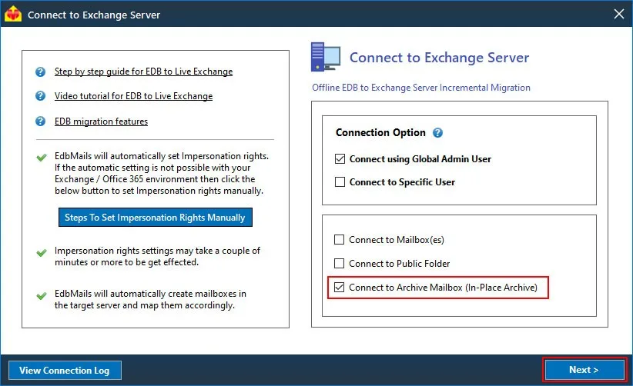Viewport: 633px width, 386px height.
Task: Click the server computer icon near heading
Action: point(326,57)
